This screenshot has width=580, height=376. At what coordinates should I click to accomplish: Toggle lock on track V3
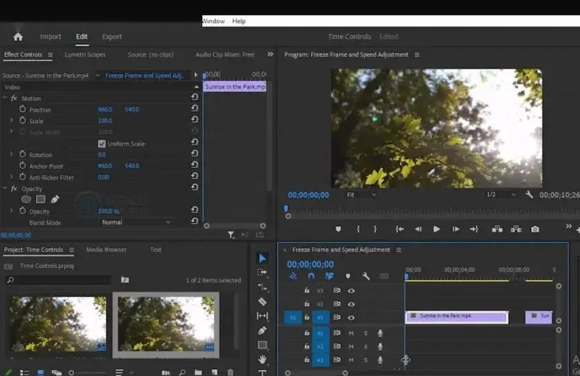tap(307, 290)
